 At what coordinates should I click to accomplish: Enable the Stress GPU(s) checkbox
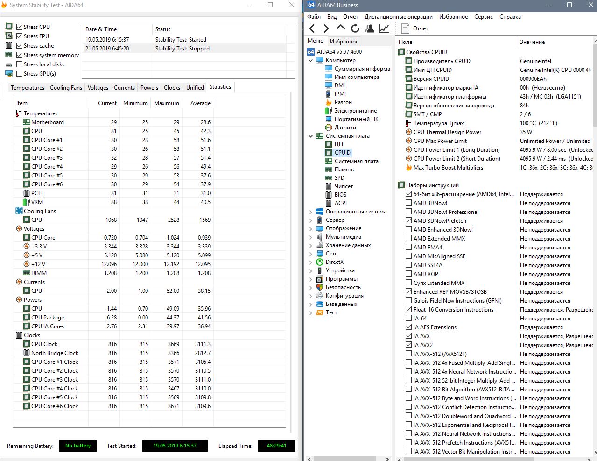point(20,74)
